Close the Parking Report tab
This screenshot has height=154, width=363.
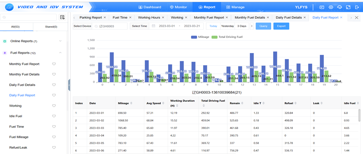point(105,17)
